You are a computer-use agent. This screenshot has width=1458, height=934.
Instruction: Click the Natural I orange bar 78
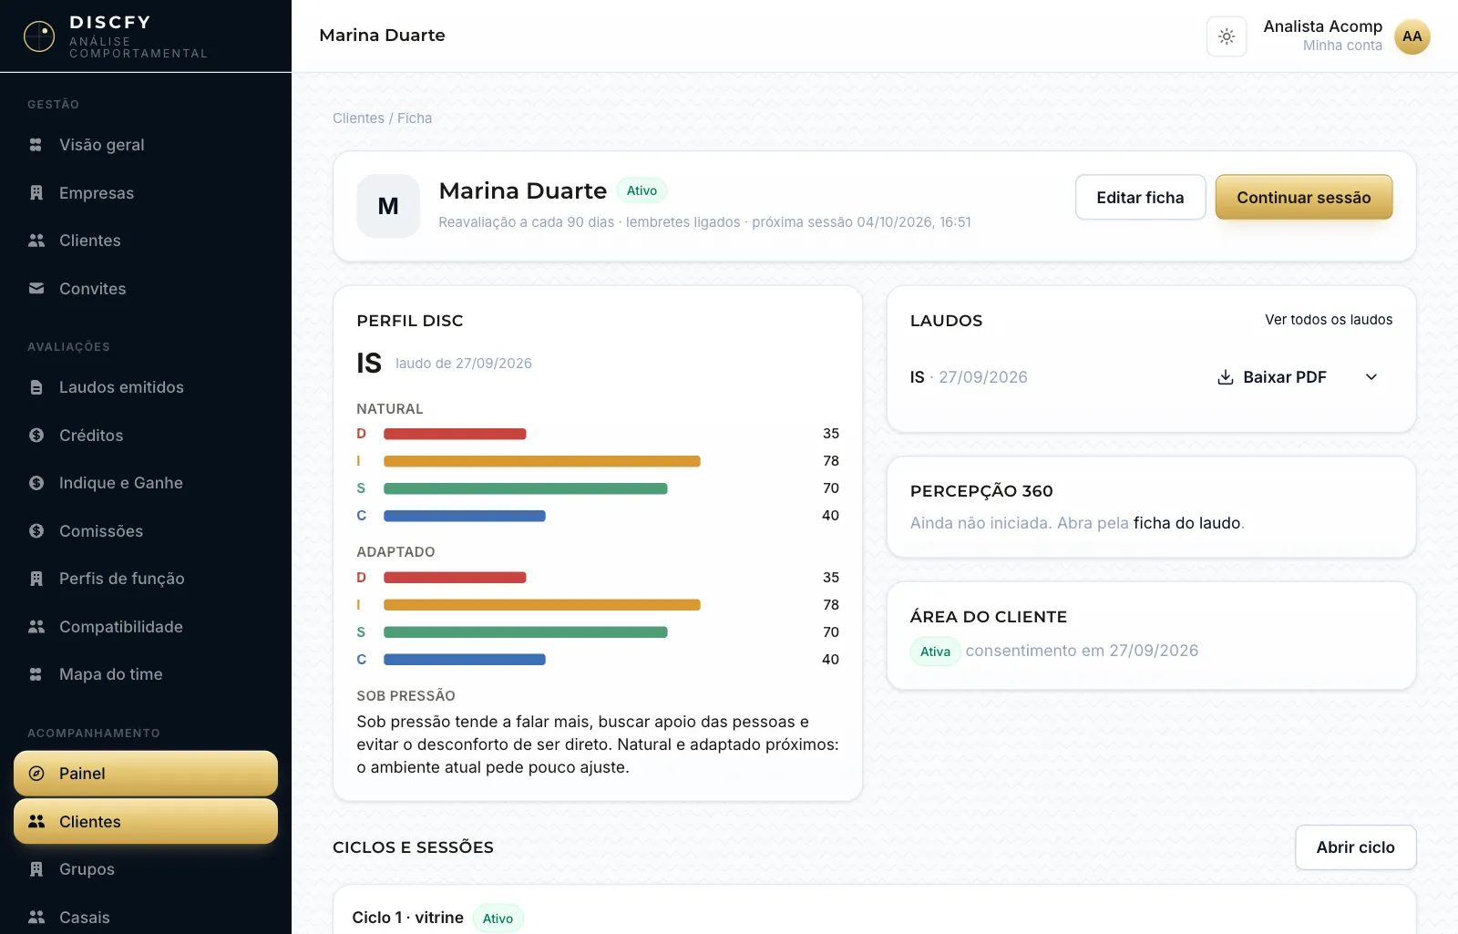pos(542,461)
